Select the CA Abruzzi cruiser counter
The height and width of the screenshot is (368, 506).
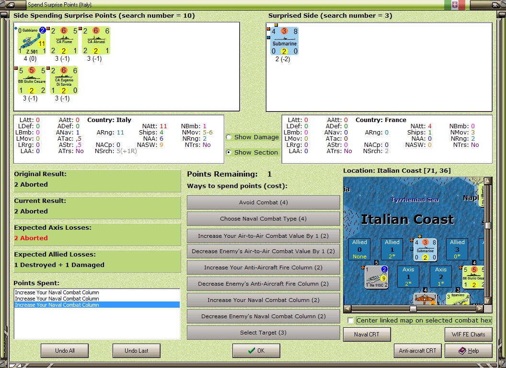coord(96,41)
